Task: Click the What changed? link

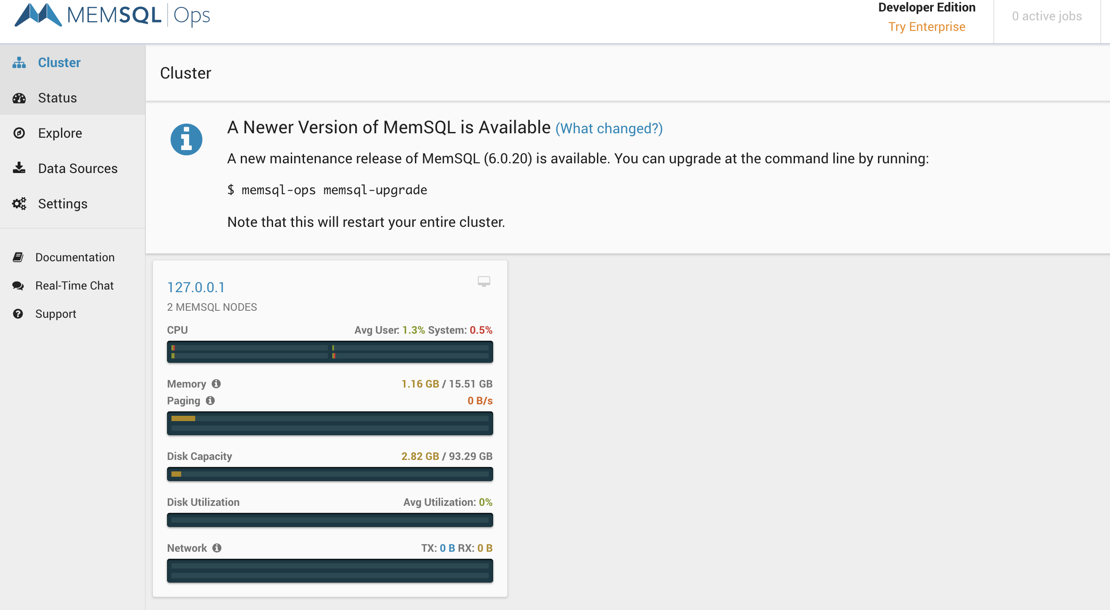Action: (x=609, y=128)
